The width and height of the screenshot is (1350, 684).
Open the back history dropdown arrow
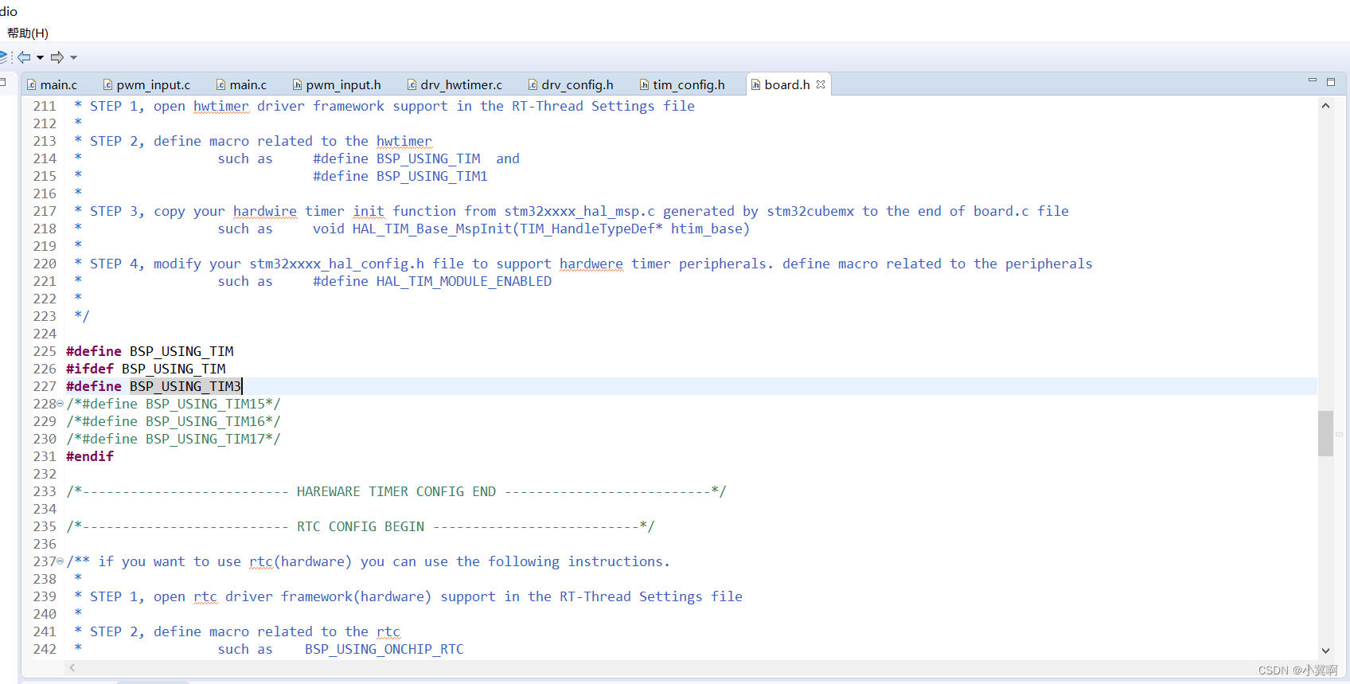click(x=40, y=58)
